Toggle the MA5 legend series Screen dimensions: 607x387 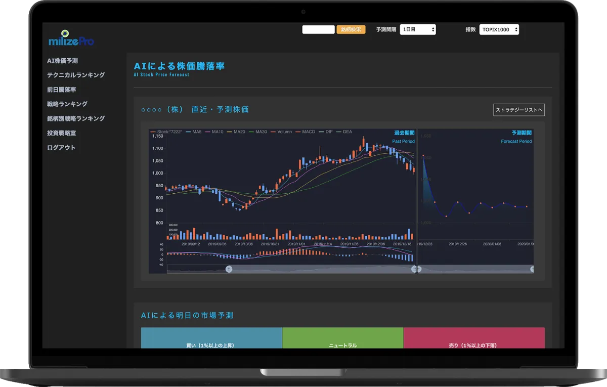pyautogui.click(x=193, y=132)
